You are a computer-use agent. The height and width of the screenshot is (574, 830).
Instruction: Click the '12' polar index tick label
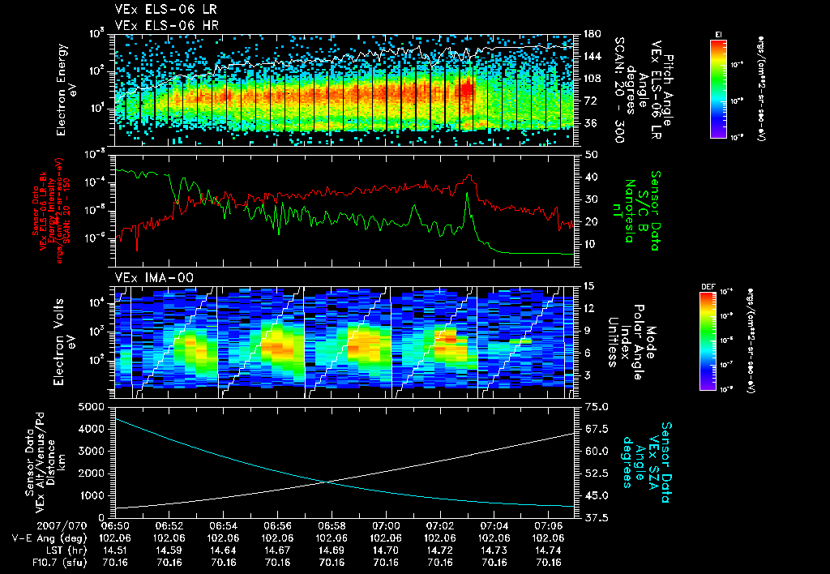point(589,308)
